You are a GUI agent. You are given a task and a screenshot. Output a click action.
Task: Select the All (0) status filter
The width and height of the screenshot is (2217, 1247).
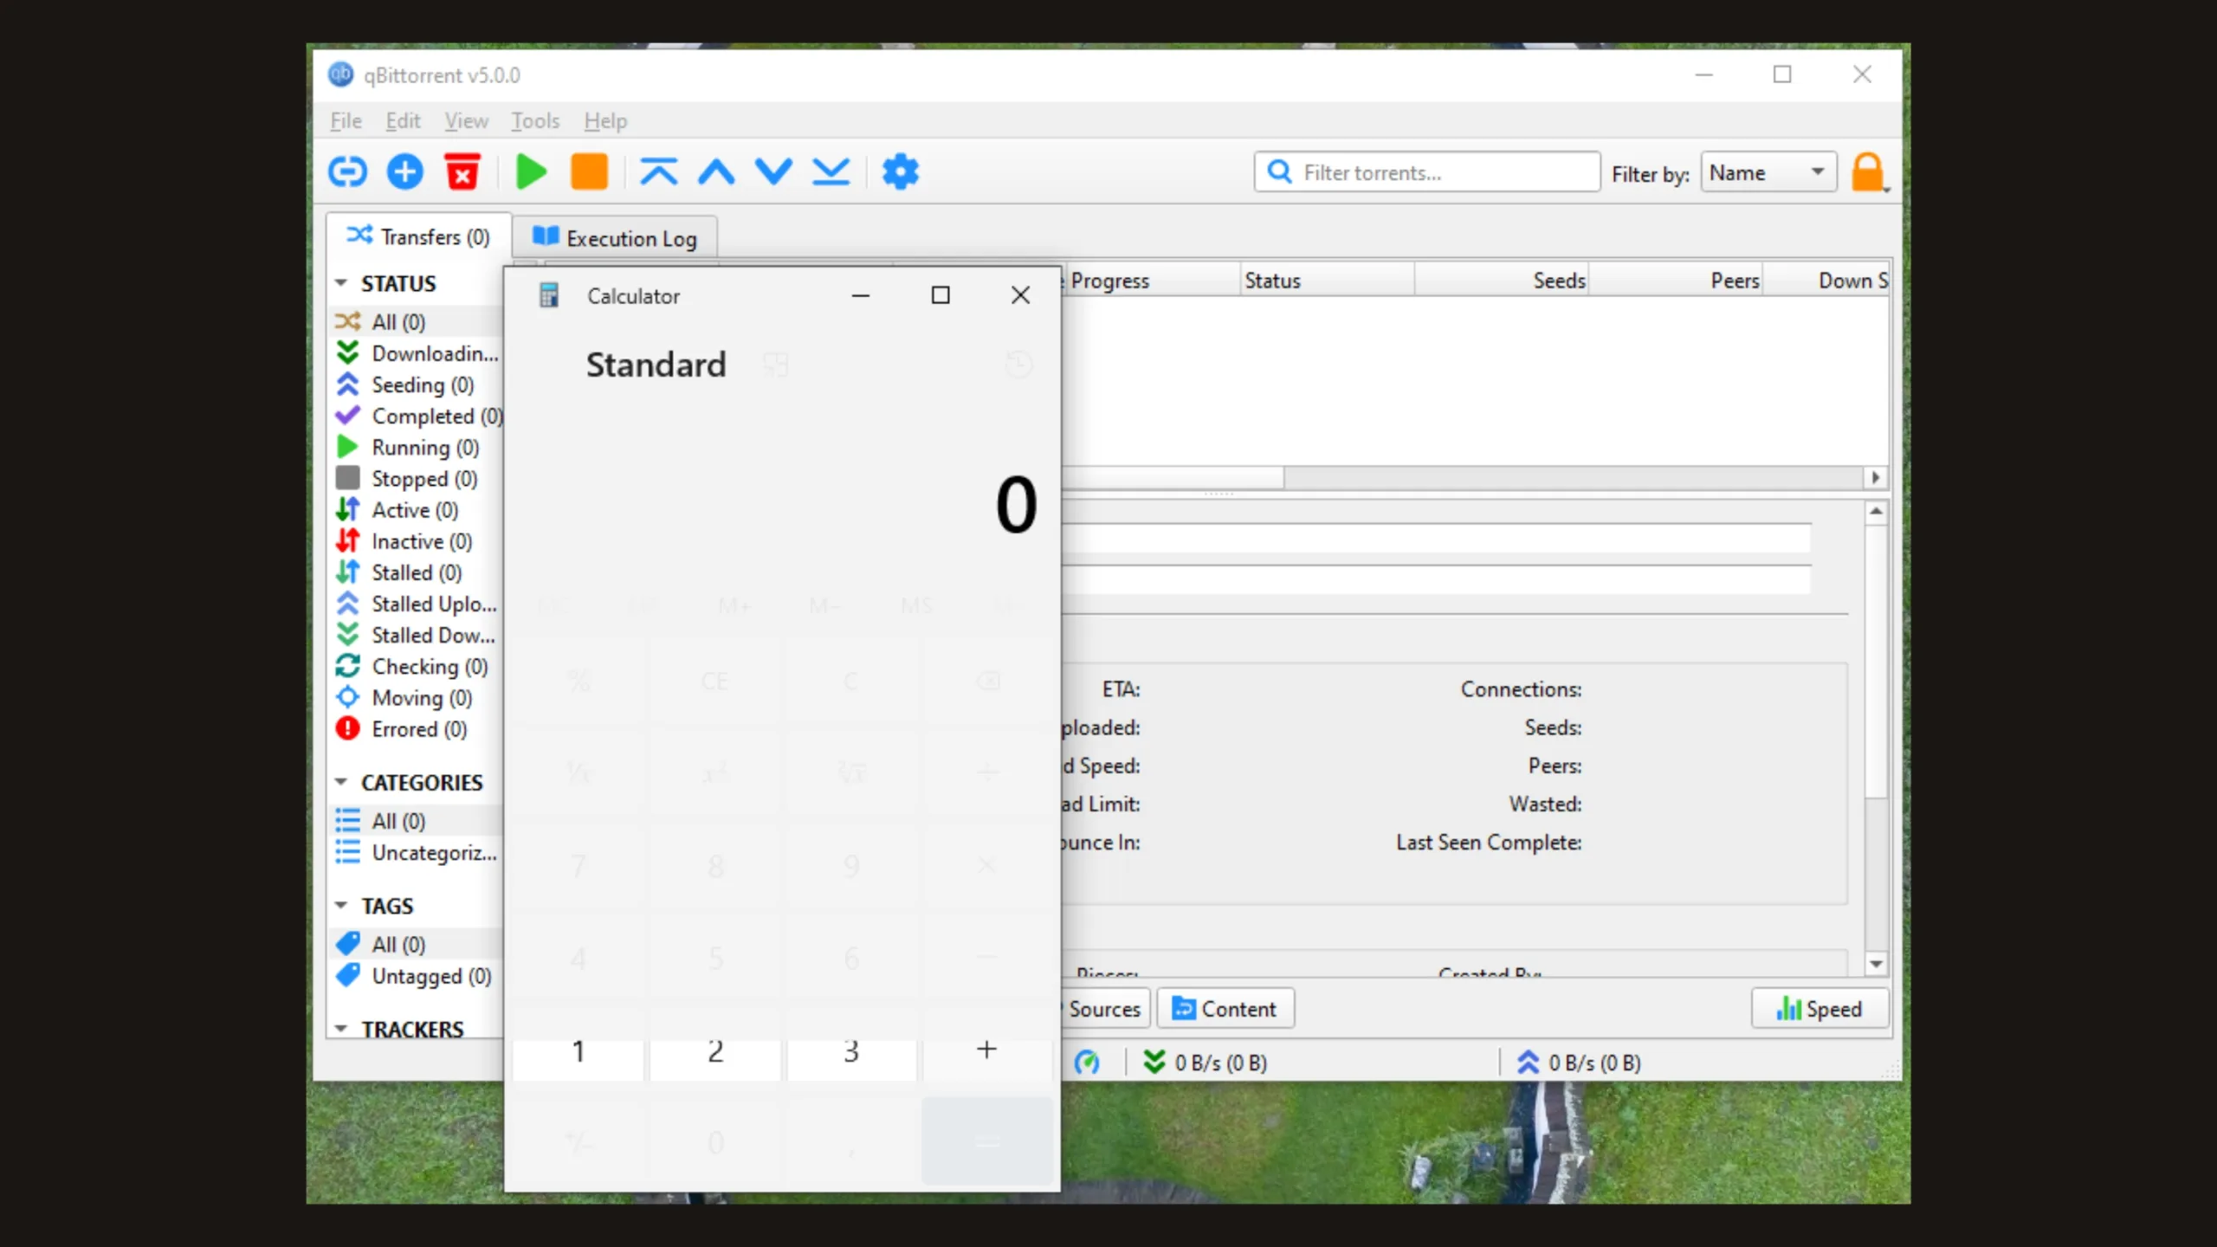(417, 321)
